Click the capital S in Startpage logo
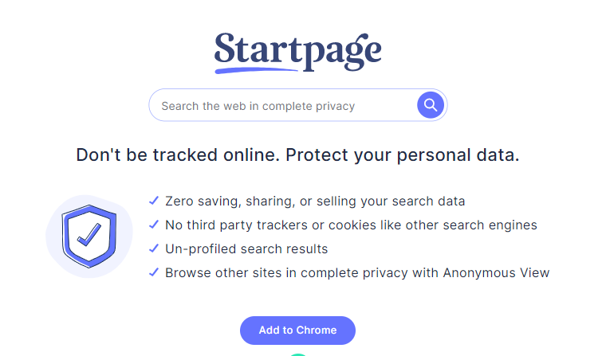The image size is (606, 356). click(227, 48)
